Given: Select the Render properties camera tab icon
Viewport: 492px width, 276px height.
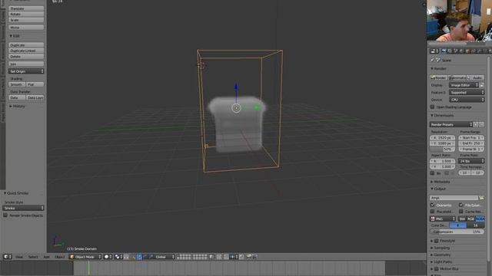Looking at the screenshot, I should click(444, 51).
